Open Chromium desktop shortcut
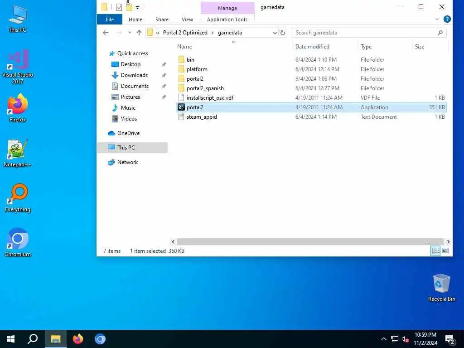Screen dimensions: 464x348 pyautogui.click(x=18, y=242)
